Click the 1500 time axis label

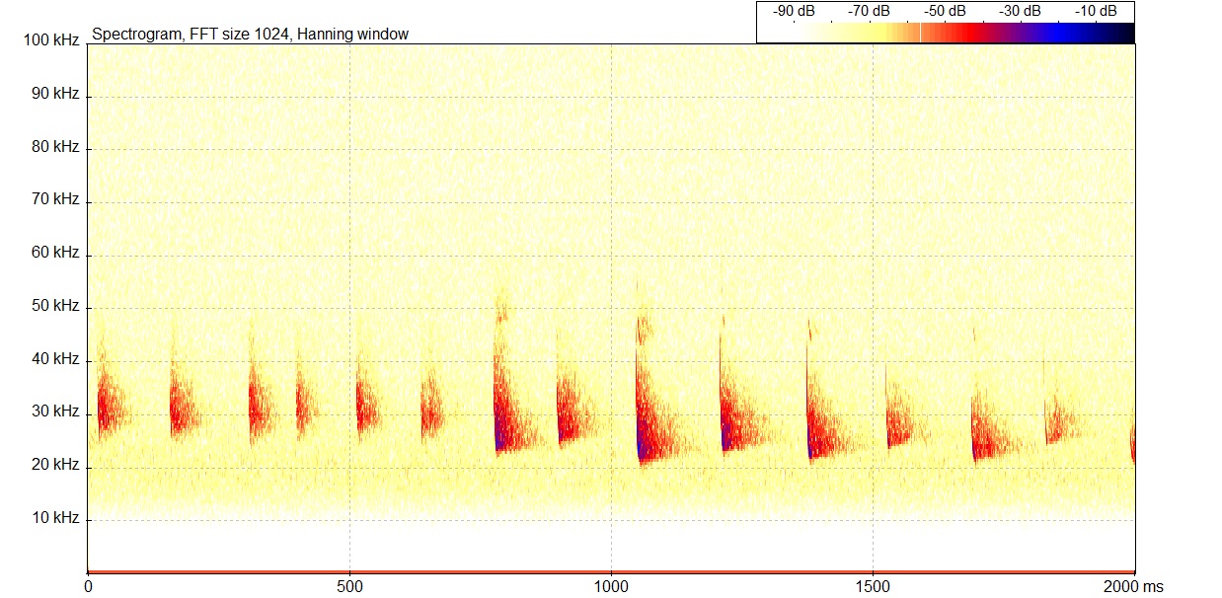click(873, 587)
